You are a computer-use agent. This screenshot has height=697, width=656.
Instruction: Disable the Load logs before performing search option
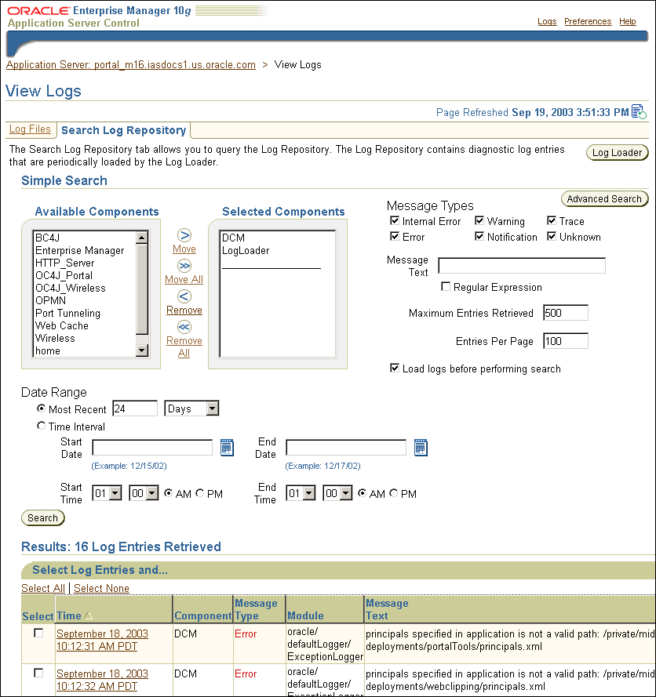click(395, 367)
